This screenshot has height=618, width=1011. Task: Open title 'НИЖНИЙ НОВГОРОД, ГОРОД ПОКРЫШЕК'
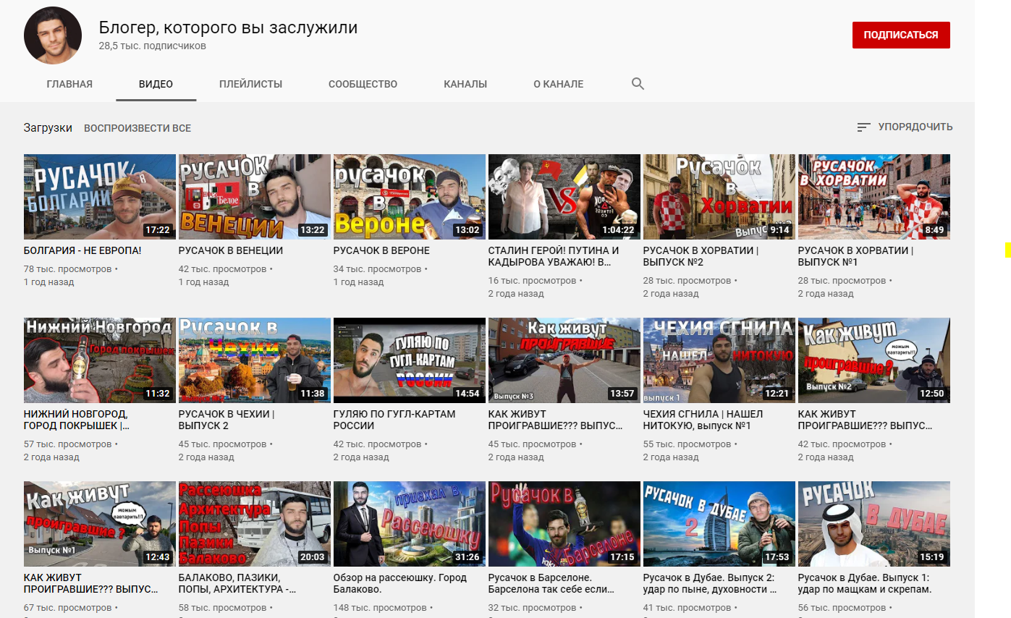[77, 420]
